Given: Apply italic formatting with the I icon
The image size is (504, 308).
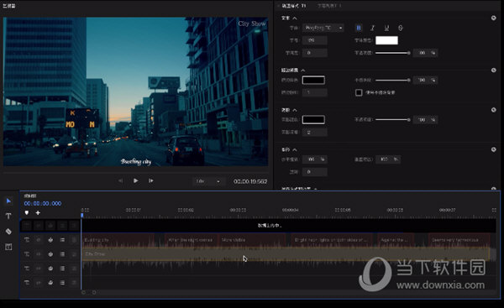Looking at the screenshot, I should coord(372,28).
